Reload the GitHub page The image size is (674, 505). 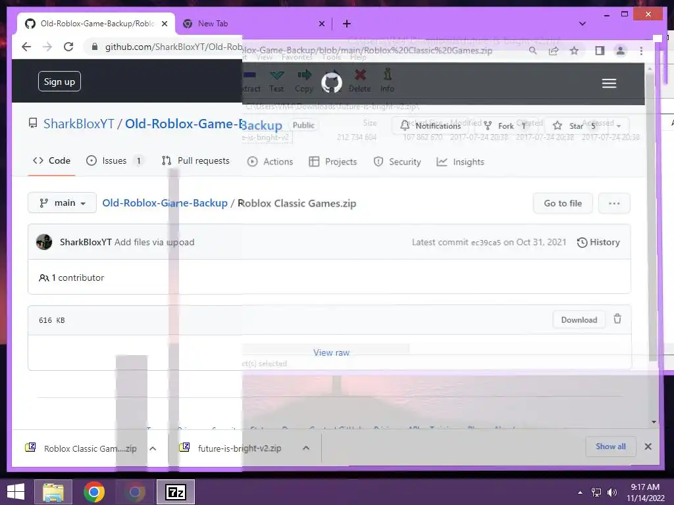[68, 47]
